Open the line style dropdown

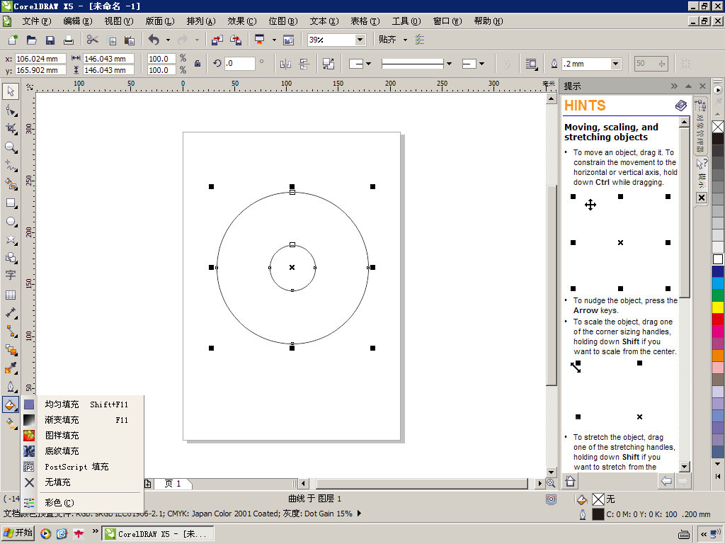tap(449, 64)
